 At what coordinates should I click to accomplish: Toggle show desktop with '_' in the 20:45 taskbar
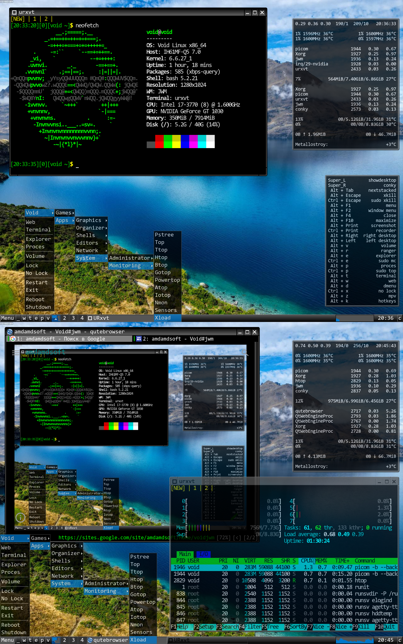(18, 640)
